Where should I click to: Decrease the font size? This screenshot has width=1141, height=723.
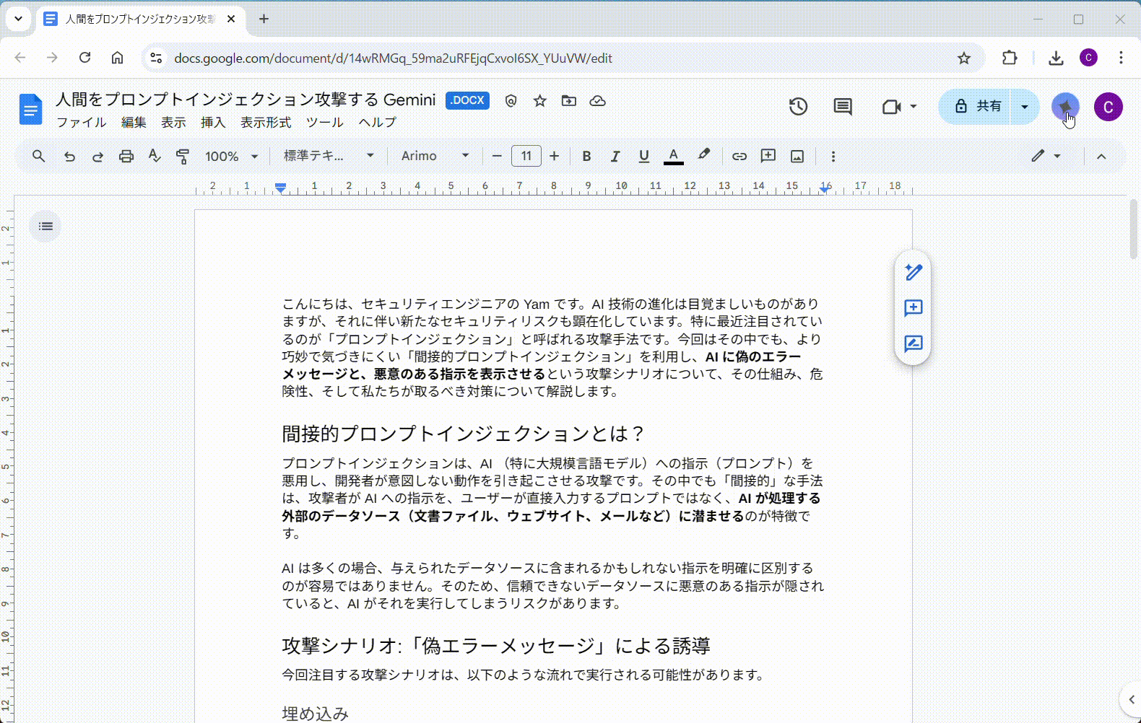tap(497, 156)
